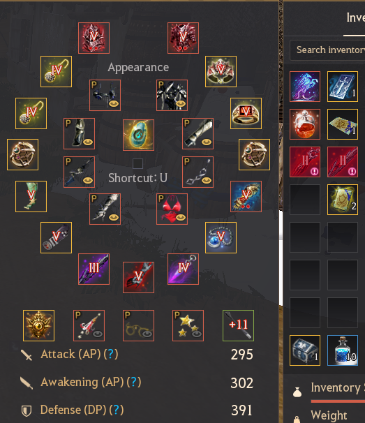Check the box above Shortcut: U

(137, 163)
